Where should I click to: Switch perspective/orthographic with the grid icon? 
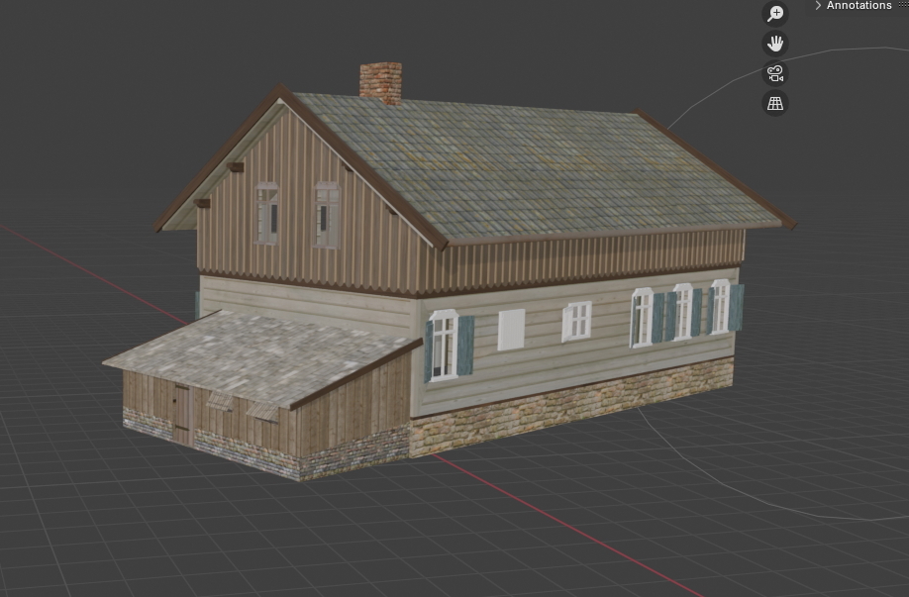coord(775,103)
